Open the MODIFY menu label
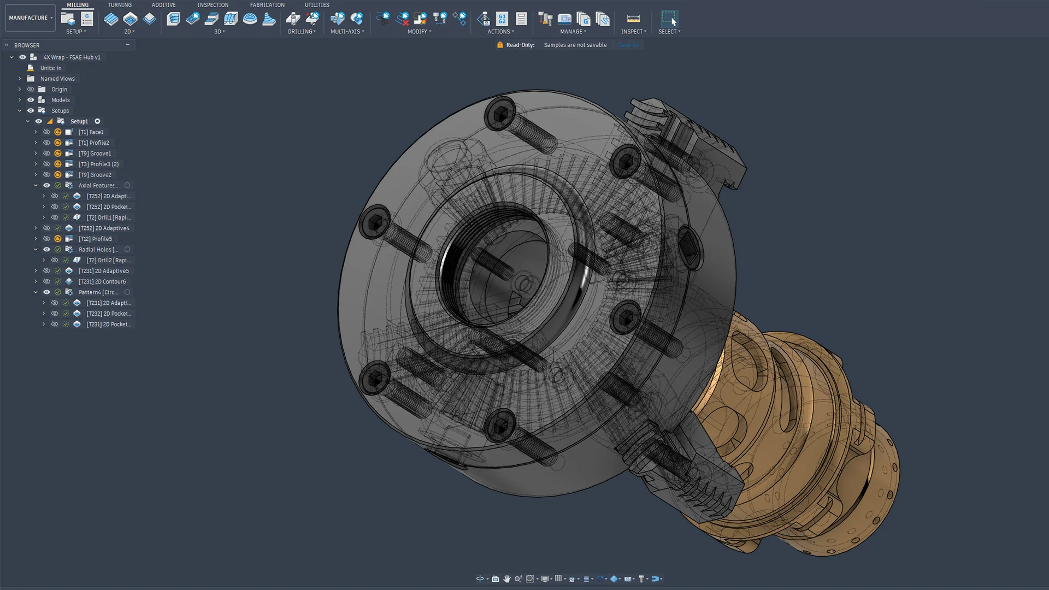The height and width of the screenshot is (590, 1049). pos(420,32)
